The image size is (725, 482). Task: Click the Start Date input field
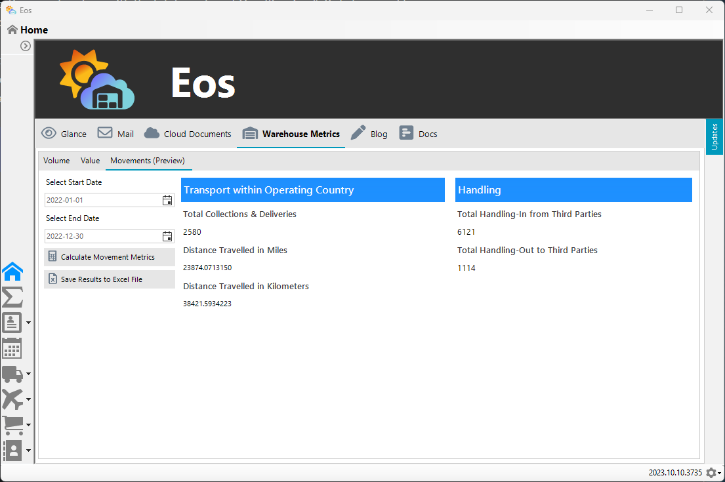102,201
